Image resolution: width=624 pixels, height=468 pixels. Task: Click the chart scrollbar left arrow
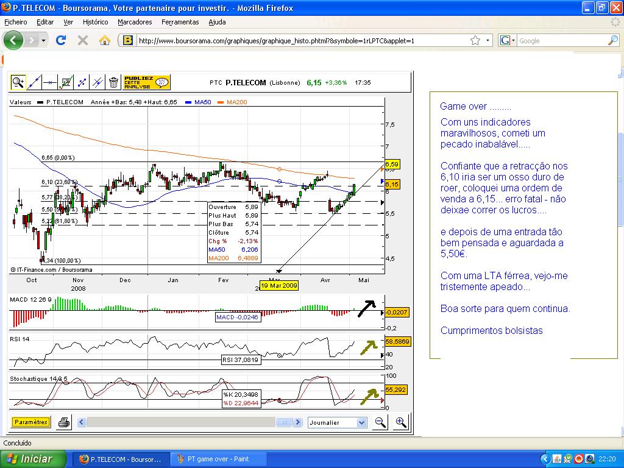point(82,422)
